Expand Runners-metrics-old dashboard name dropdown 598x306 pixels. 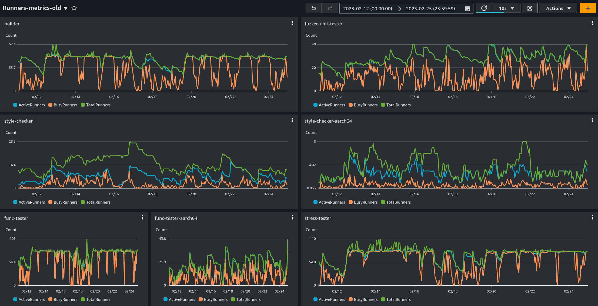click(x=66, y=8)
